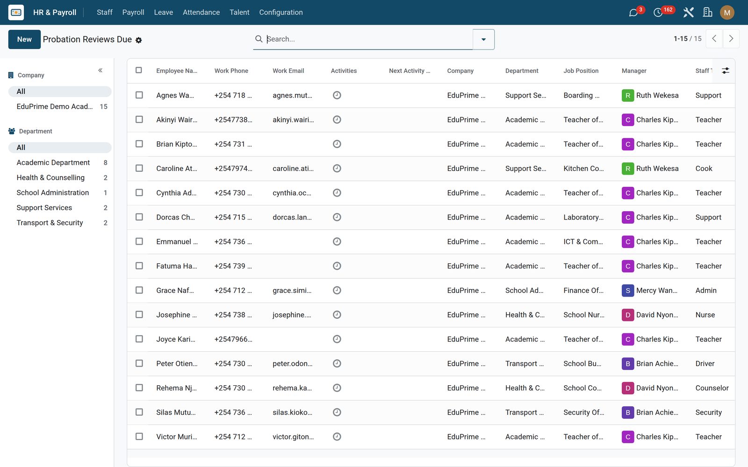This screenshot has height=467, width=748.
Task: Open the user avatar M menu
Action: (x=727, y=13)
